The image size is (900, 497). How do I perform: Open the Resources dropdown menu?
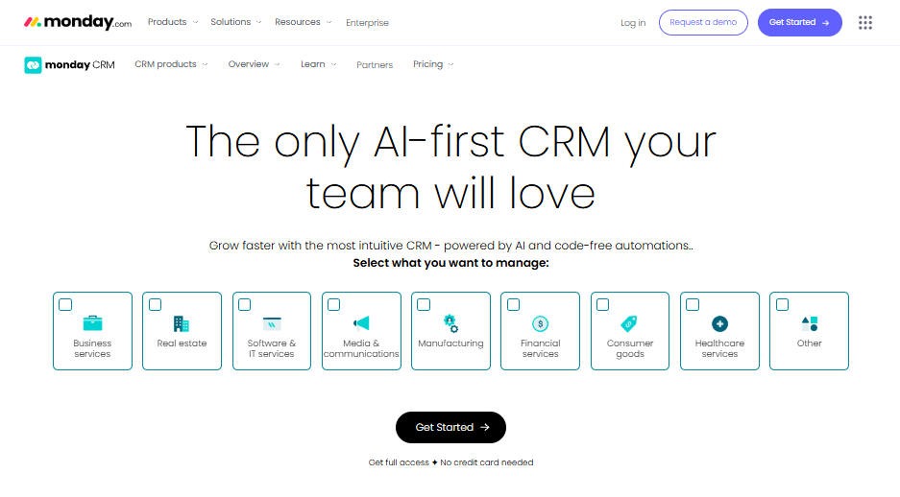pyautogui.click(x=304, y=22)
